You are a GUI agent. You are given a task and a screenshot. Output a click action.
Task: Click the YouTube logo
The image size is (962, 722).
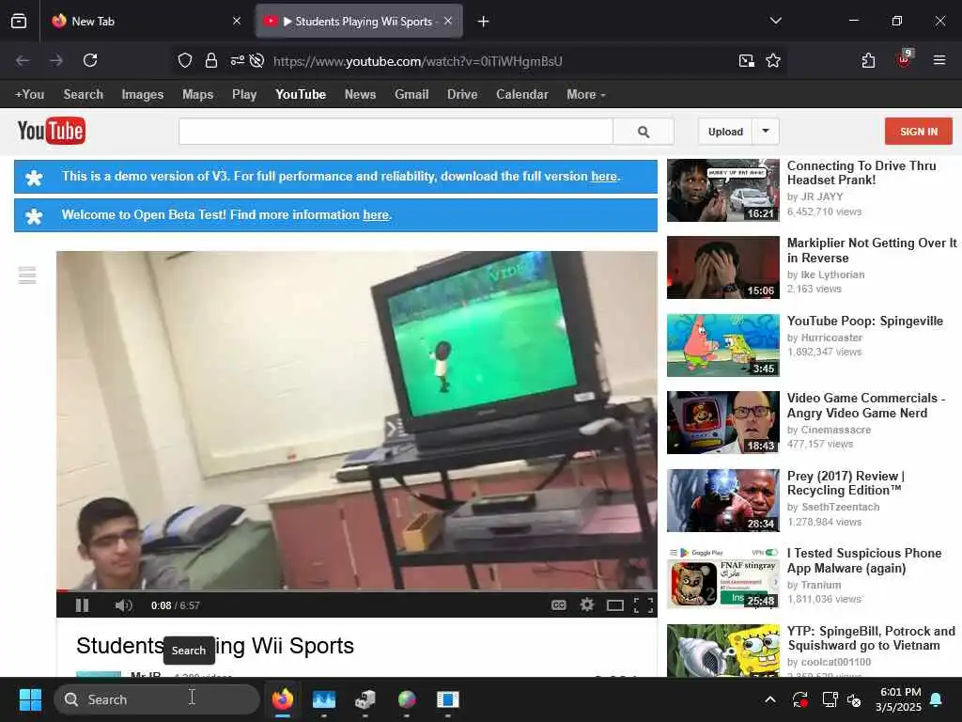52,131
